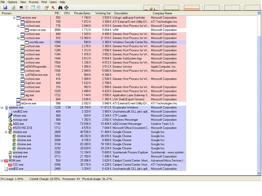Image resolution: width=262 pixels, height=196 pixels.
Task: Select the Chrome icon of chrome.exe 2808
Action: pyautogui.click(x=10, y=132)
